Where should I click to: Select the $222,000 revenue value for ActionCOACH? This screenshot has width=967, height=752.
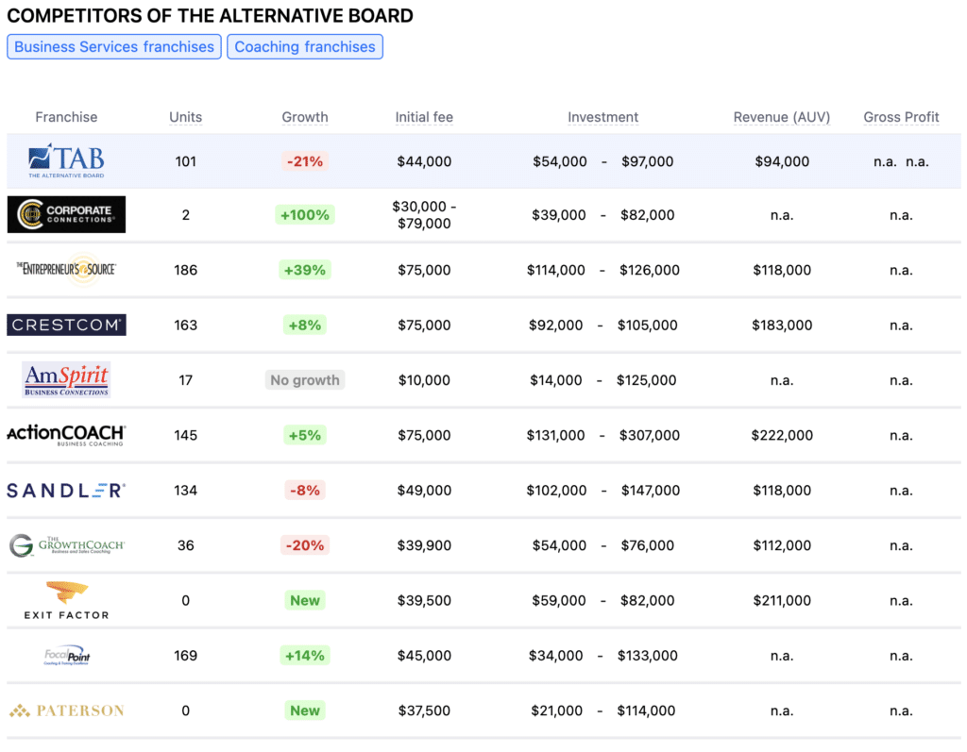(x=782, y=435)
